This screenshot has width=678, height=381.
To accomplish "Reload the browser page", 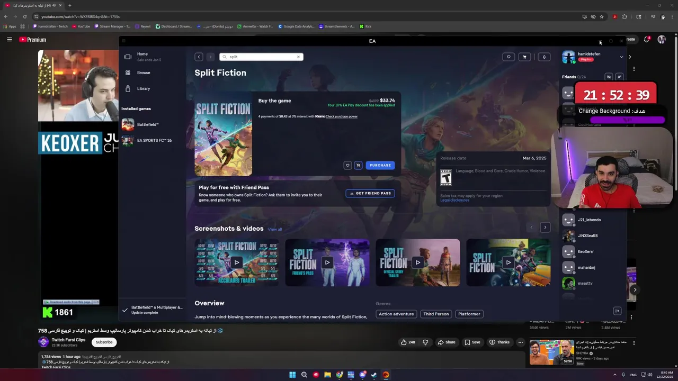I will [x=24, y=16].
